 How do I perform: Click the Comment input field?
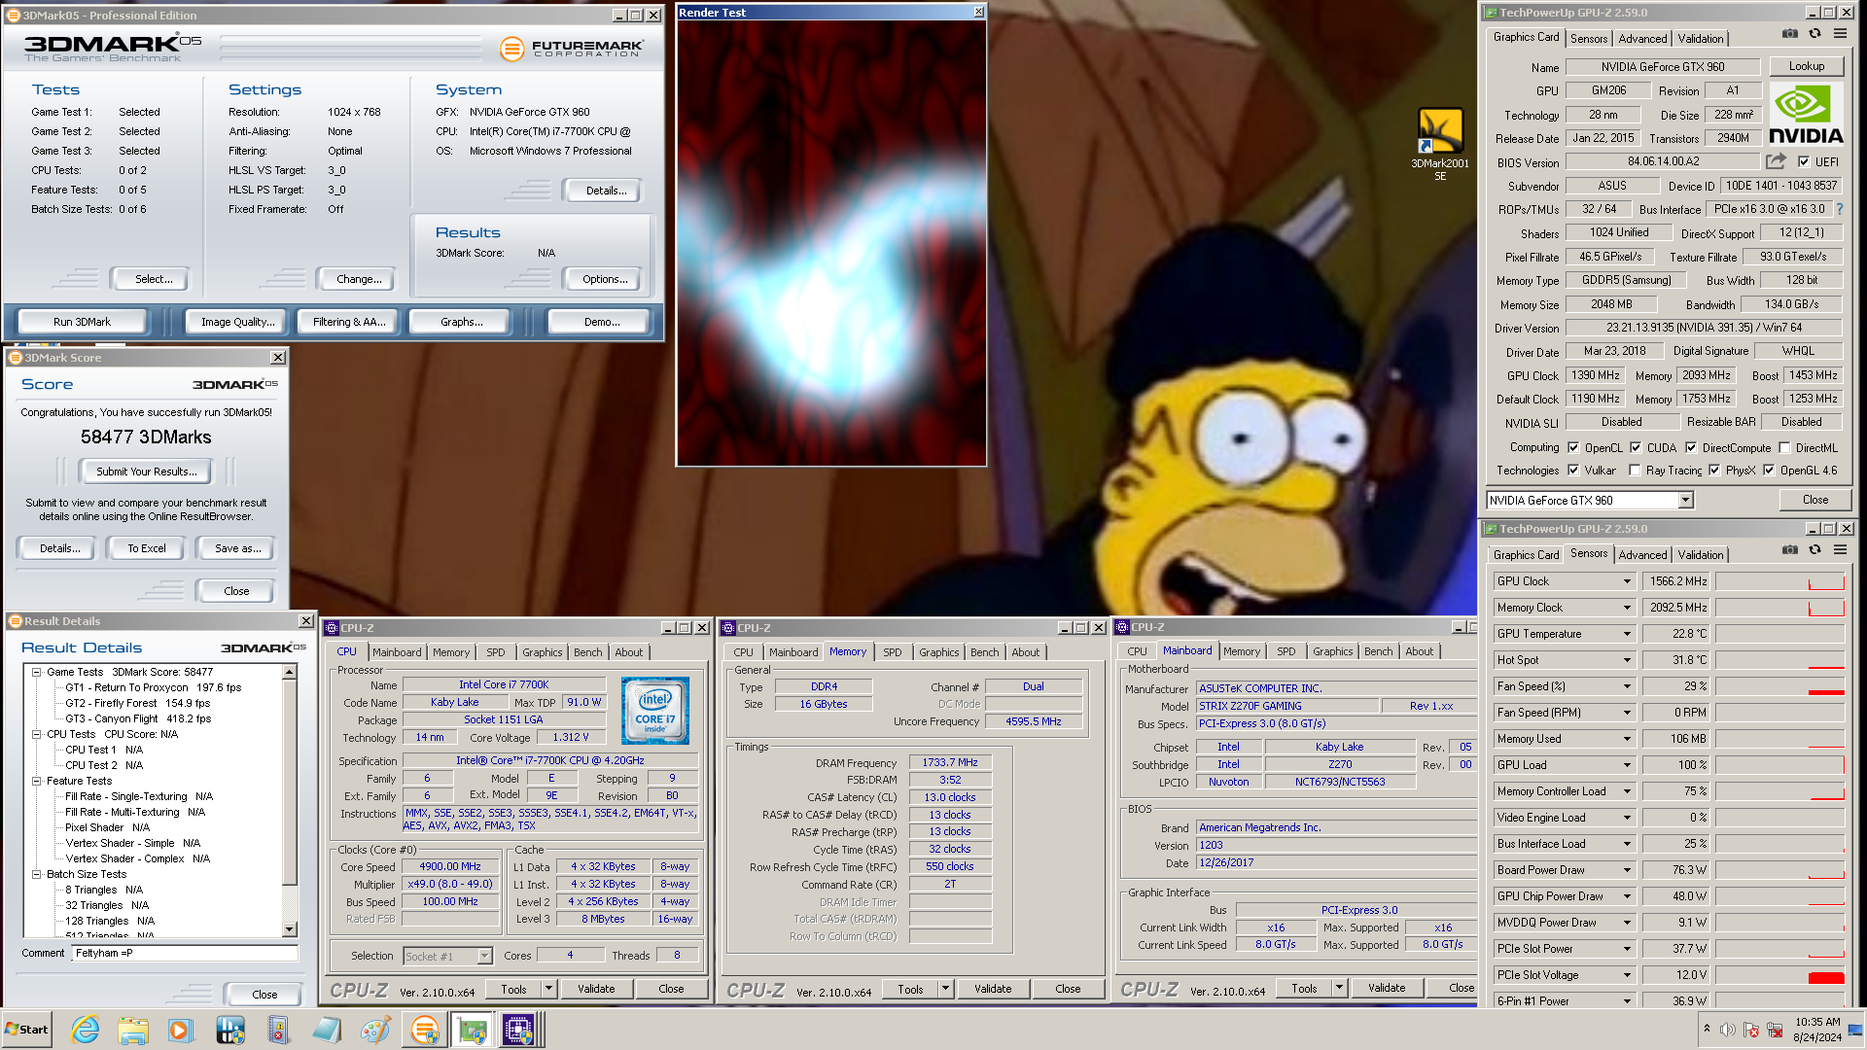pos(185,953)
